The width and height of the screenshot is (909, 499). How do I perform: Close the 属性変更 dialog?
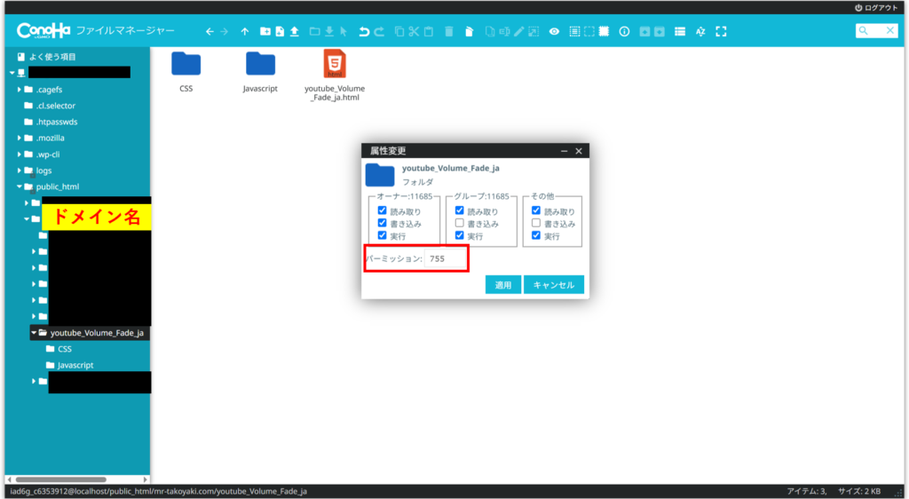point(579,151)
